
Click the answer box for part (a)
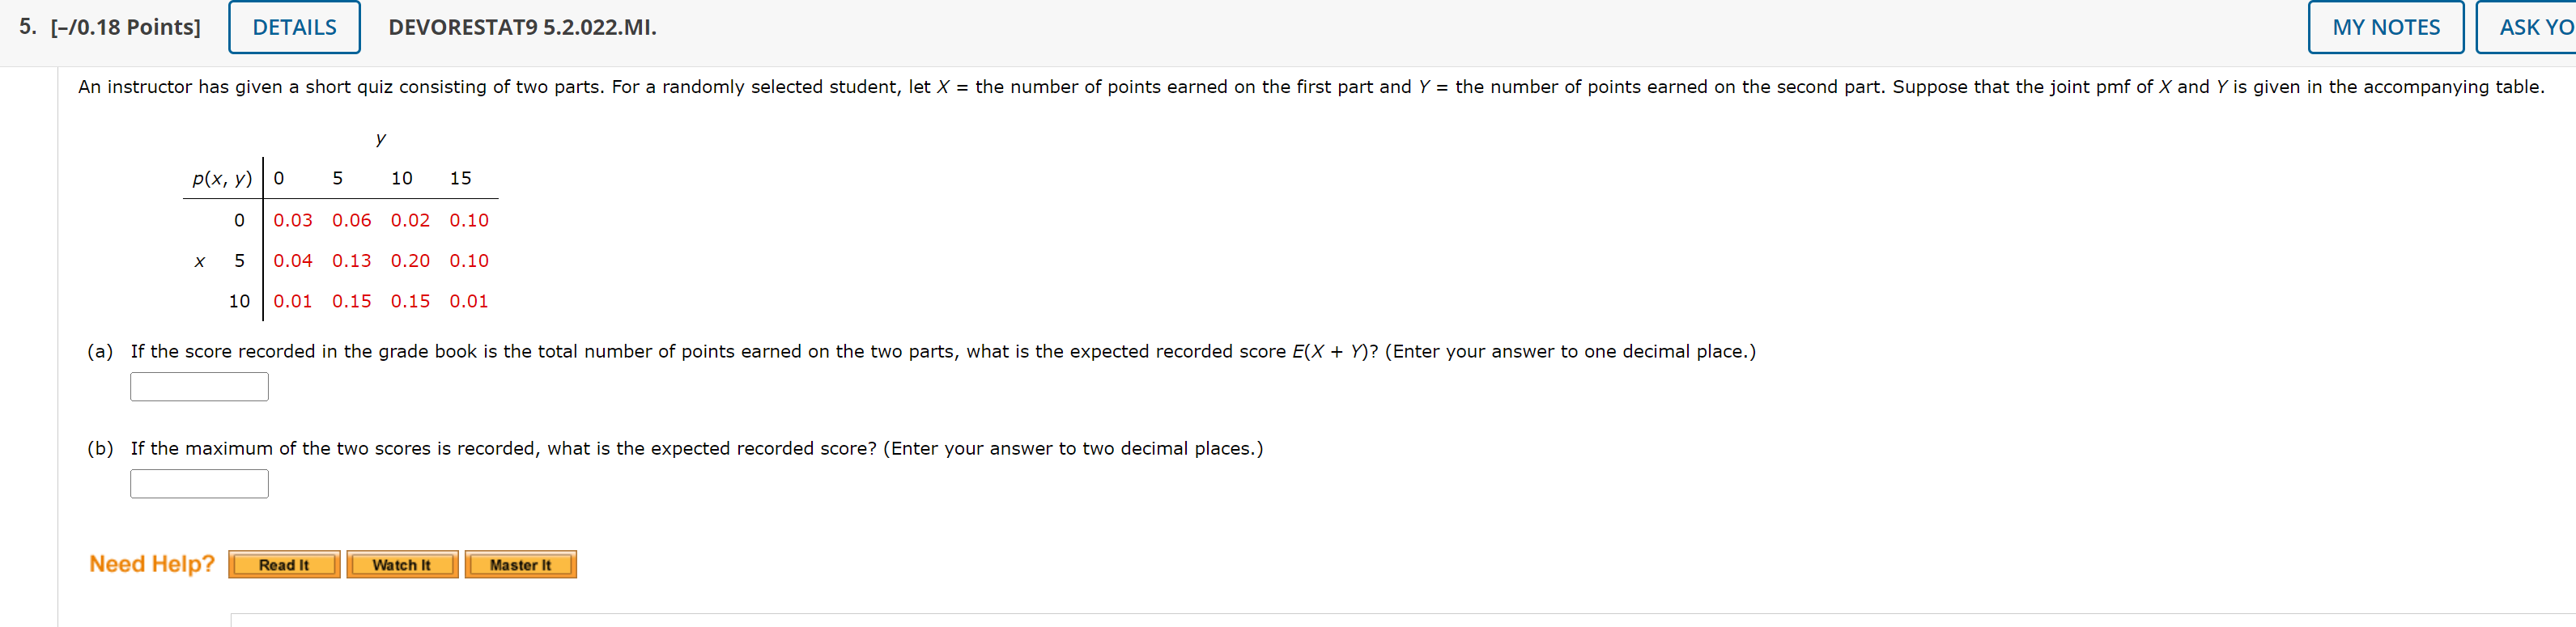coord(198,386)
